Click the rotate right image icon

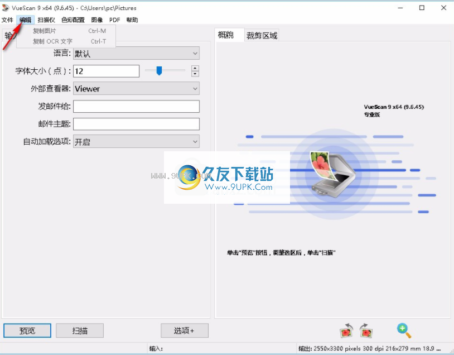(366, 330)
